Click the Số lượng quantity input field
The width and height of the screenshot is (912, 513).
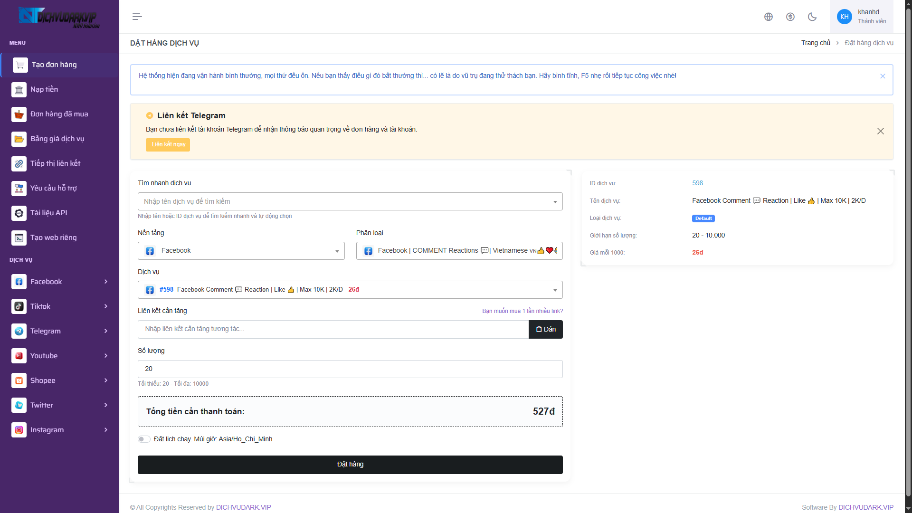pos(350,369)
